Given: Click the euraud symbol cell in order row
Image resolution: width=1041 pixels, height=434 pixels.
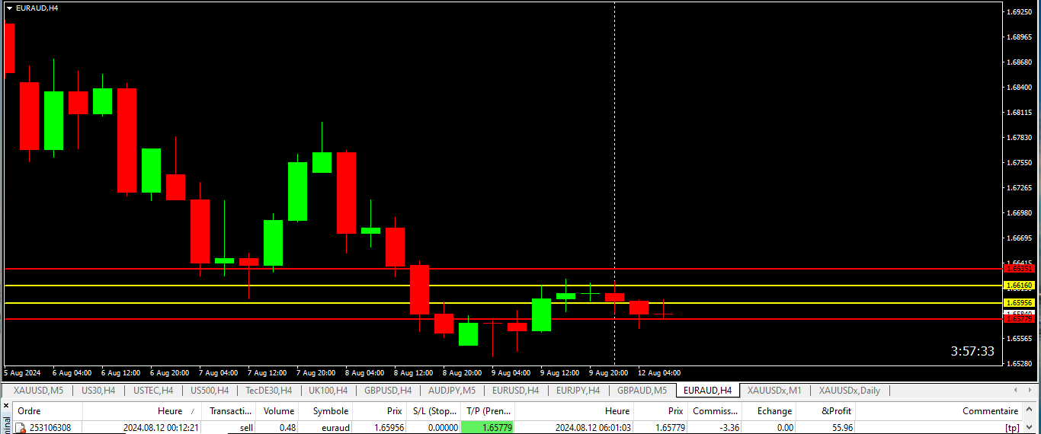Looking at the screenshot, I should coord(335,428).
